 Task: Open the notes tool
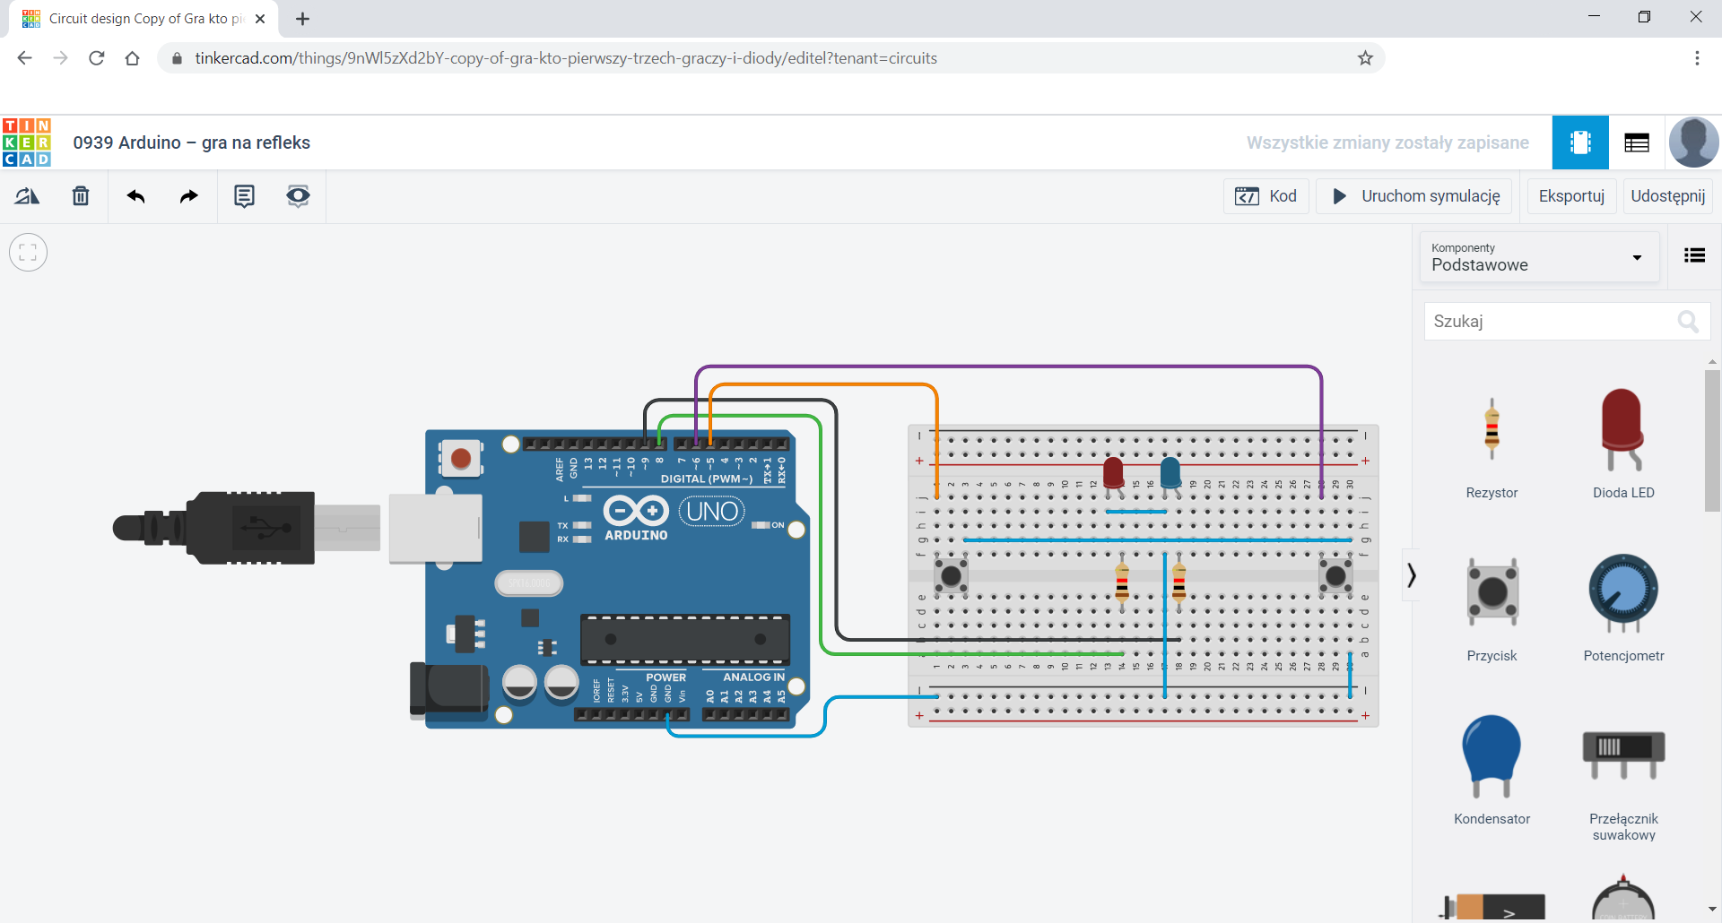pyautogui.click(x=244, y=196)
